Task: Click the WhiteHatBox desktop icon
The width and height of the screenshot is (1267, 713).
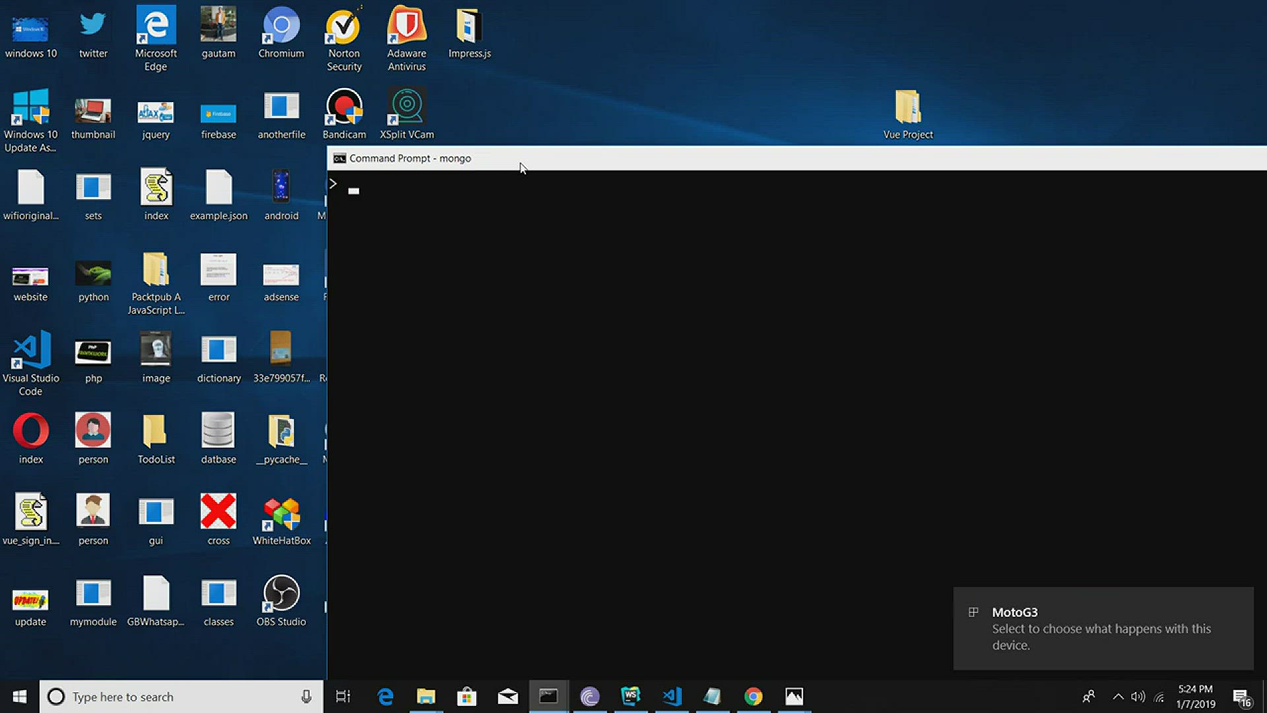Action: 281,513
